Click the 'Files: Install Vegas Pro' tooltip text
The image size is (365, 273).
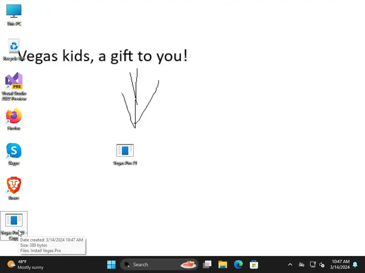tap(41, 251)
